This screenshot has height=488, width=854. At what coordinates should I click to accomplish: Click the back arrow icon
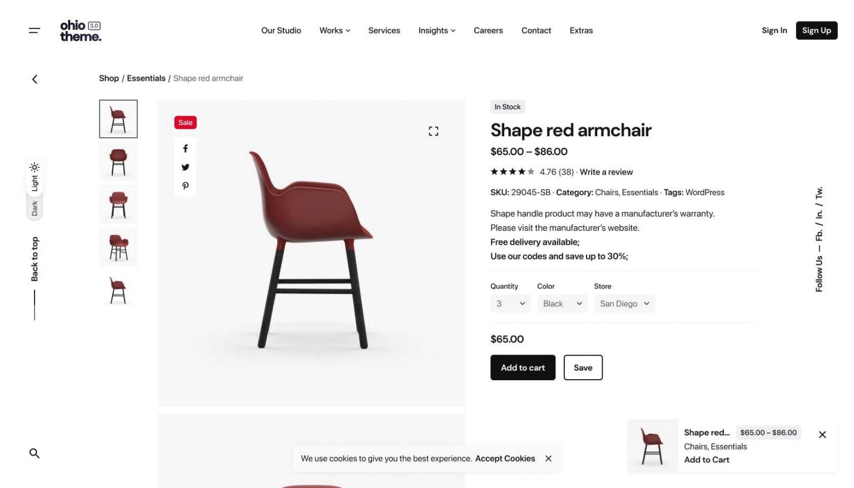pos(34,79)
